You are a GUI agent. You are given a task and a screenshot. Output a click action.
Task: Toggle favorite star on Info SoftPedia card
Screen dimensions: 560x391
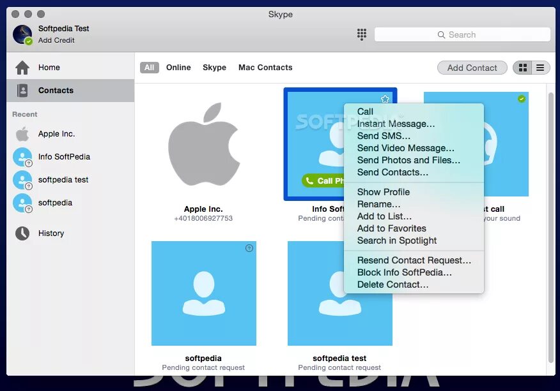click(x=385, y=99)
